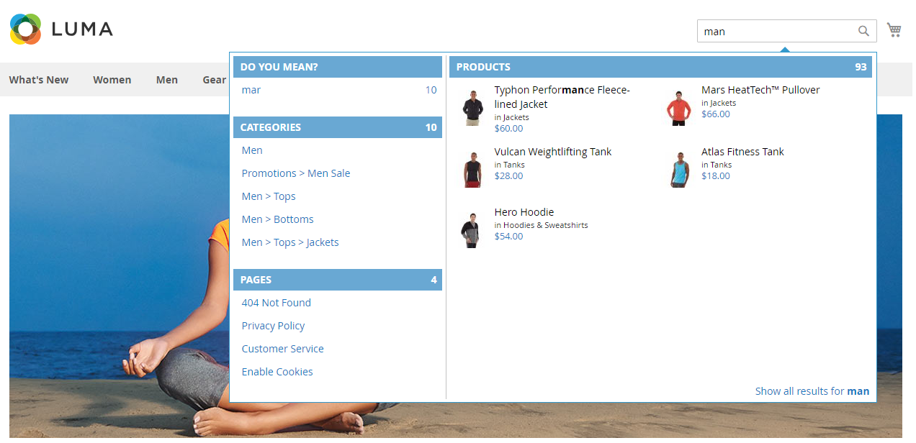This screenshot has width=916, height=443.
Task: Open the Atlas Fitness Tank thumbnail
Action: coord(678,170)
